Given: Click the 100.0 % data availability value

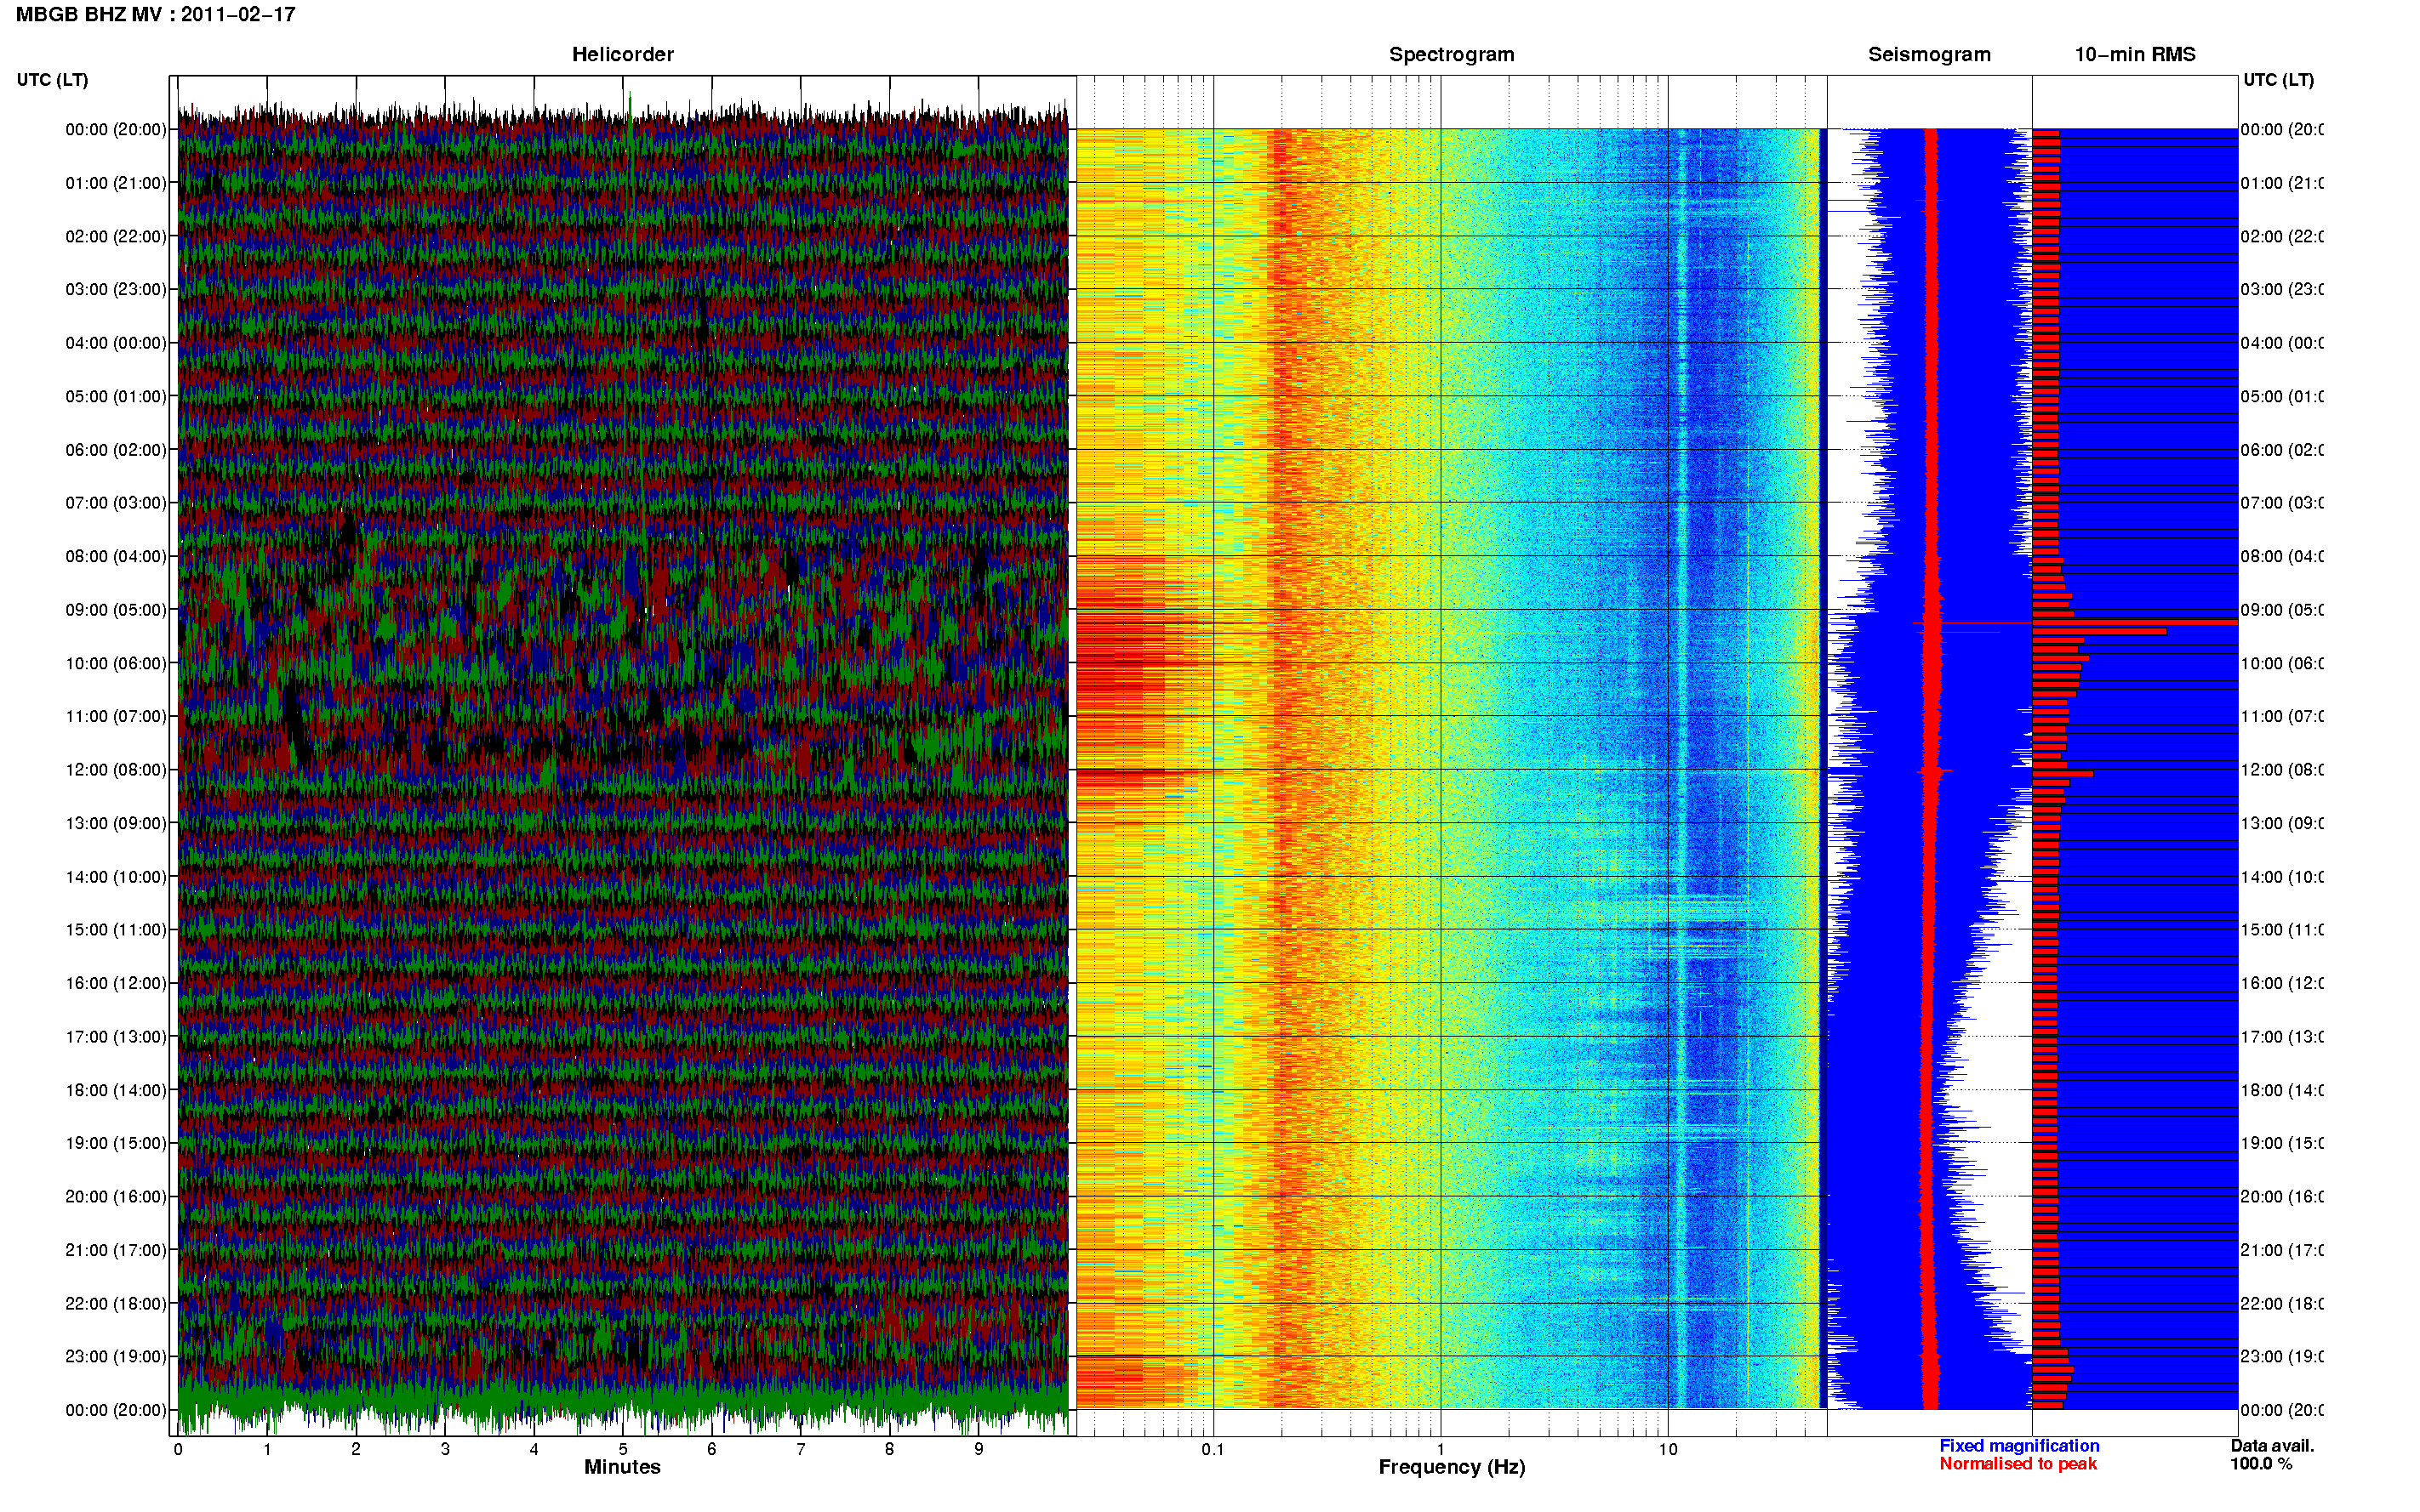Looking at the screenshot, I should coord(2261,1464).
